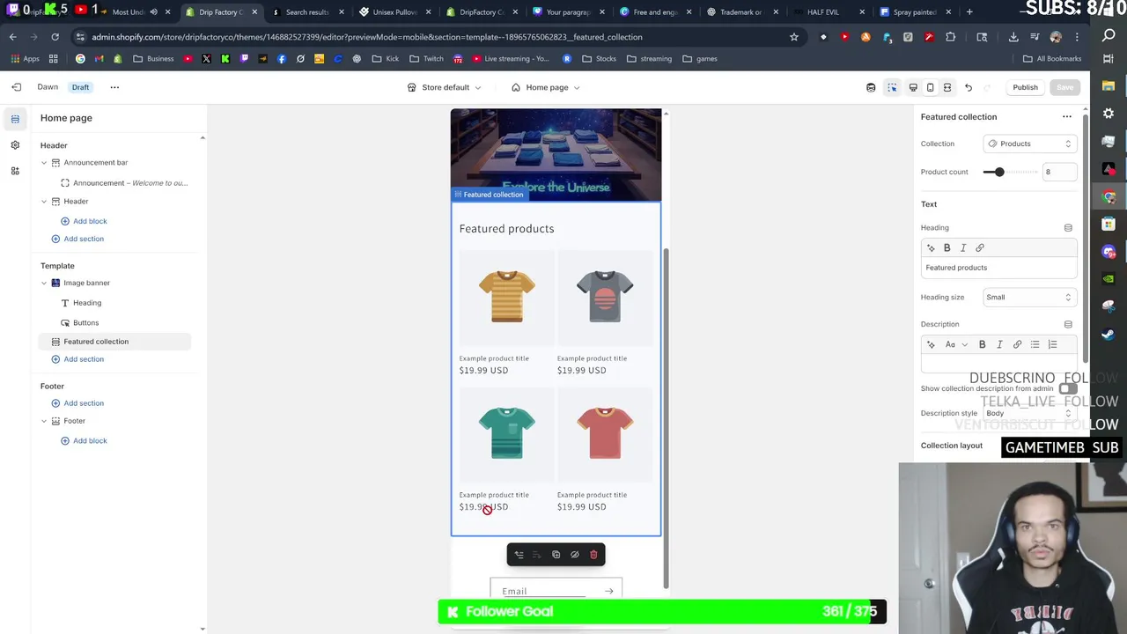Open app embeds icon in left rail
1127x634 pixels.
(x=15, y=171)
